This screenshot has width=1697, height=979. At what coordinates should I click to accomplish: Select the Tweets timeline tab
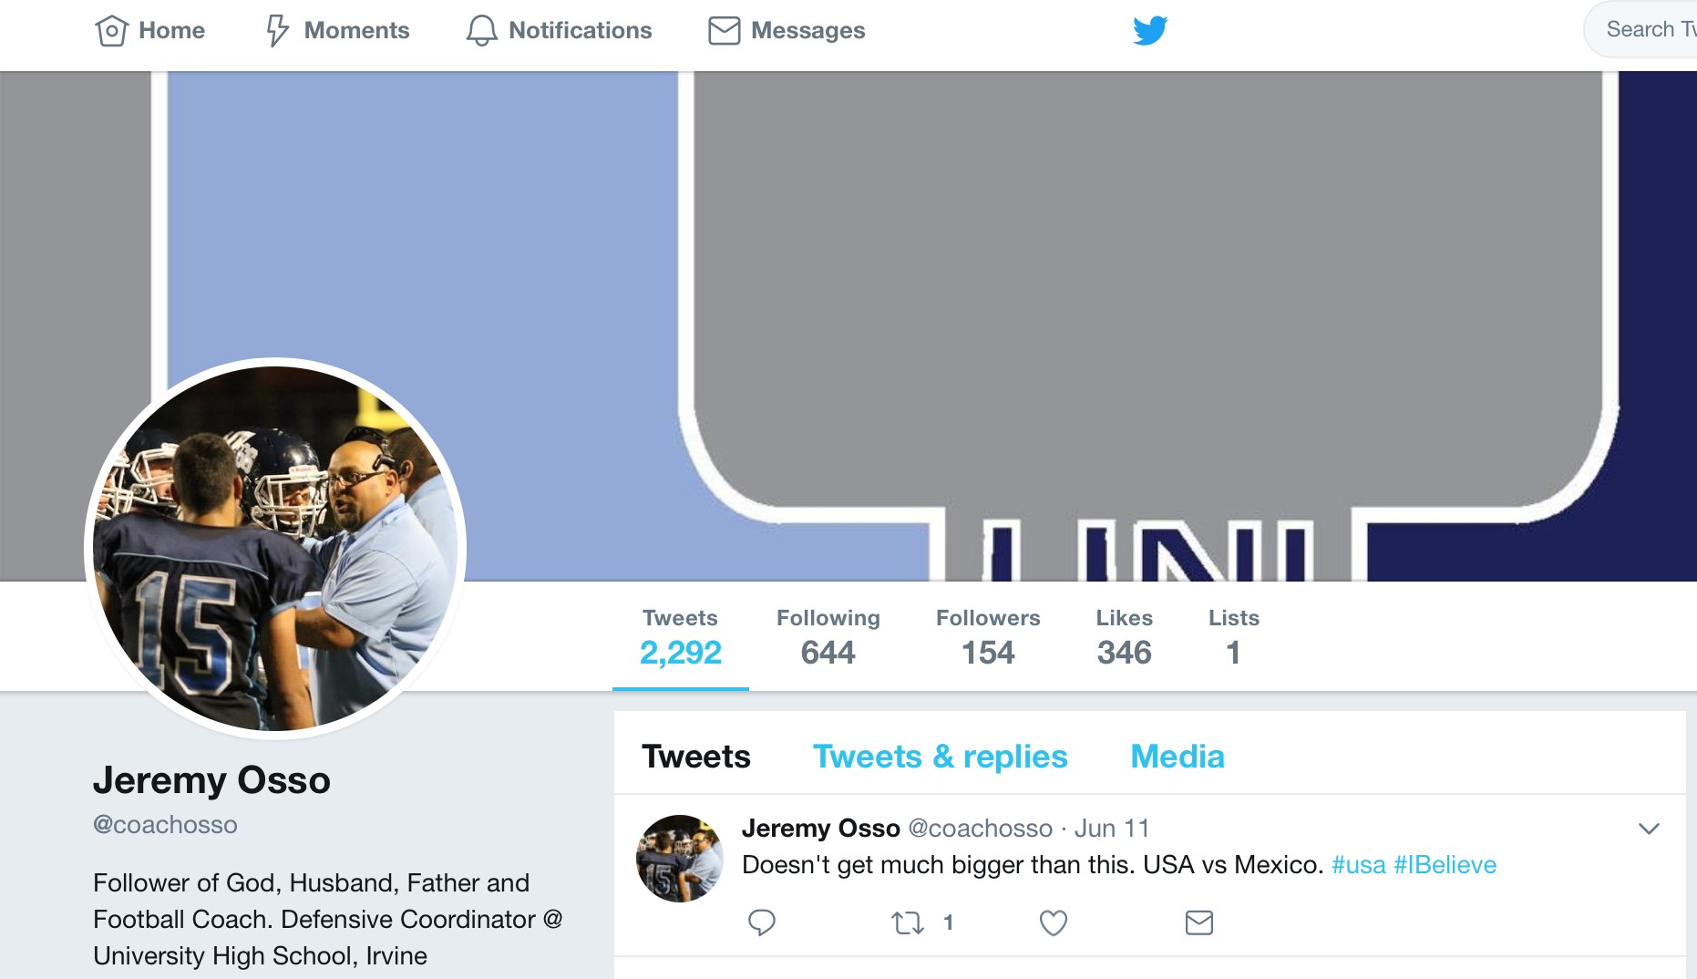[x=695, y=757]
